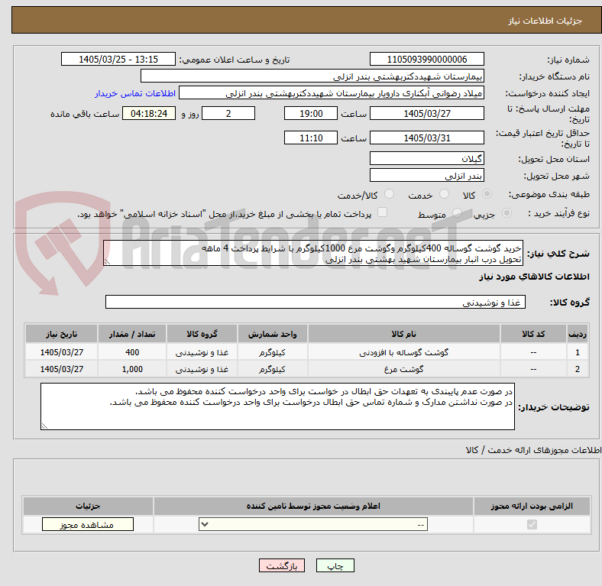This screenshot has width=602, height=586.
Task: Click the گوشت مرغ item cell
Action: (404, 369)
